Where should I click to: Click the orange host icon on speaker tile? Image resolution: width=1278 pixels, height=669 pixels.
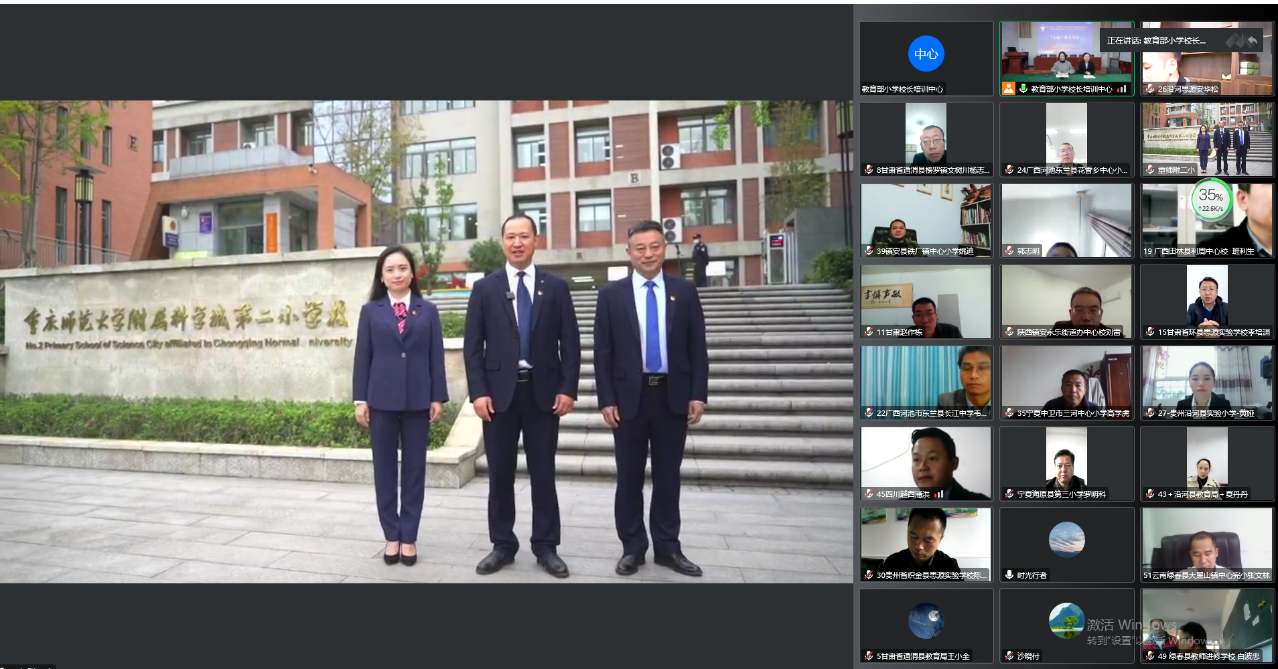1008,88
